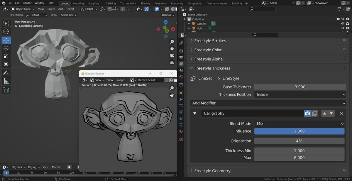
Task: Open the Object Data green triangle tab
Action: [x=181, y=125]
